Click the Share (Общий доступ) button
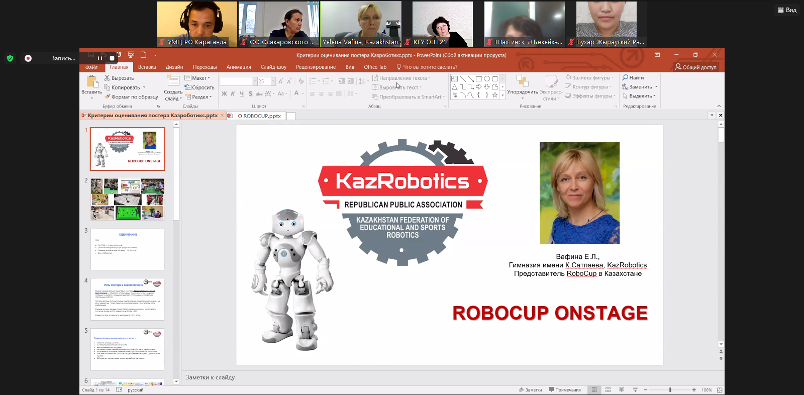Image resolution: width=804 pixels, height=395 pixels. point(696,67)
